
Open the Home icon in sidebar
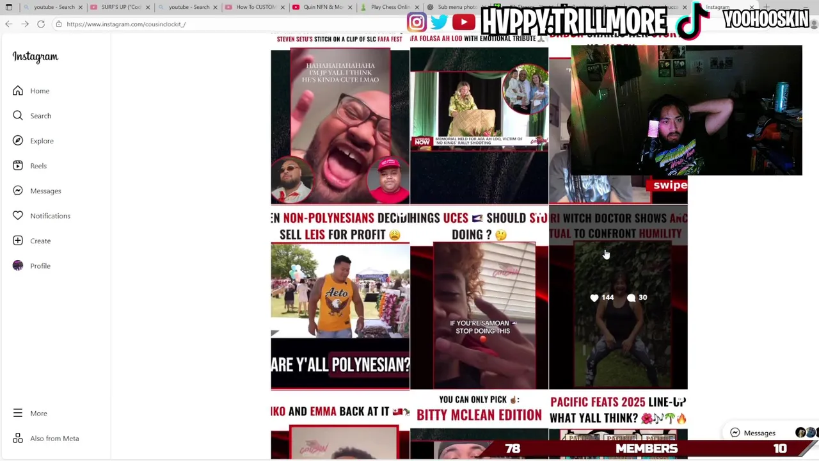click(18, 91)
